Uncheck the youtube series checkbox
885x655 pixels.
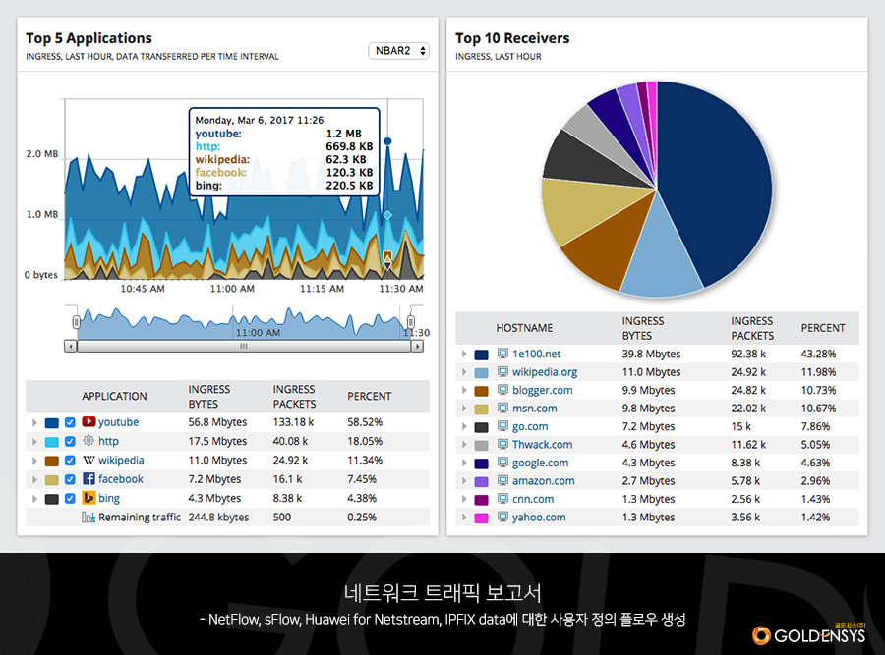pyautogui.click(x=70, y=422)
